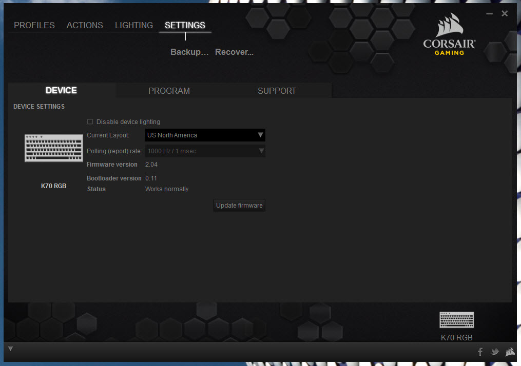Click the Bootloader version label
Image resolution: width=521 pixels, height=366 pixels.
coord(114,178)
